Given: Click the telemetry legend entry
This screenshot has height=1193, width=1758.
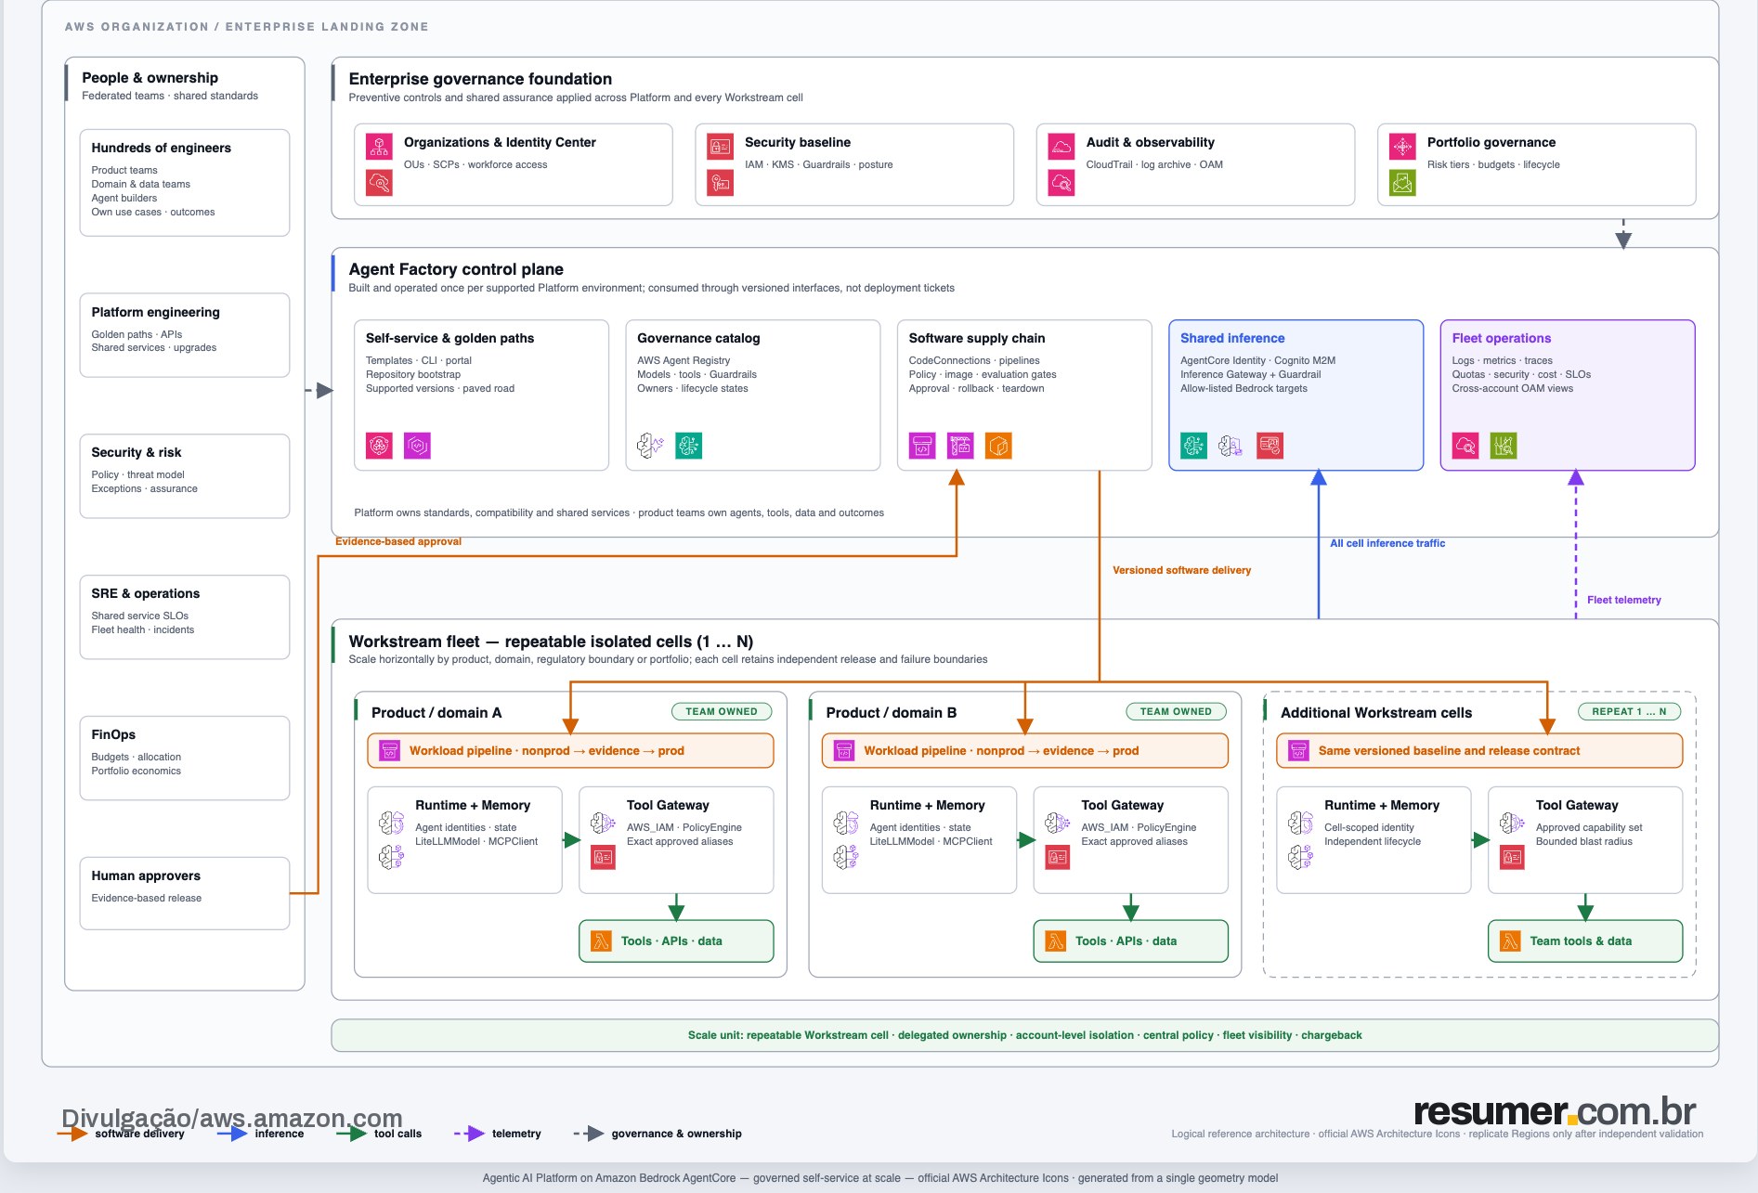Looking at the screenshot, I should (498, 1134).
